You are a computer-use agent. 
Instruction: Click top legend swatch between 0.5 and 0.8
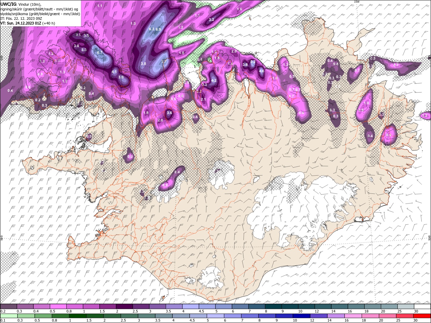(58, 307)
